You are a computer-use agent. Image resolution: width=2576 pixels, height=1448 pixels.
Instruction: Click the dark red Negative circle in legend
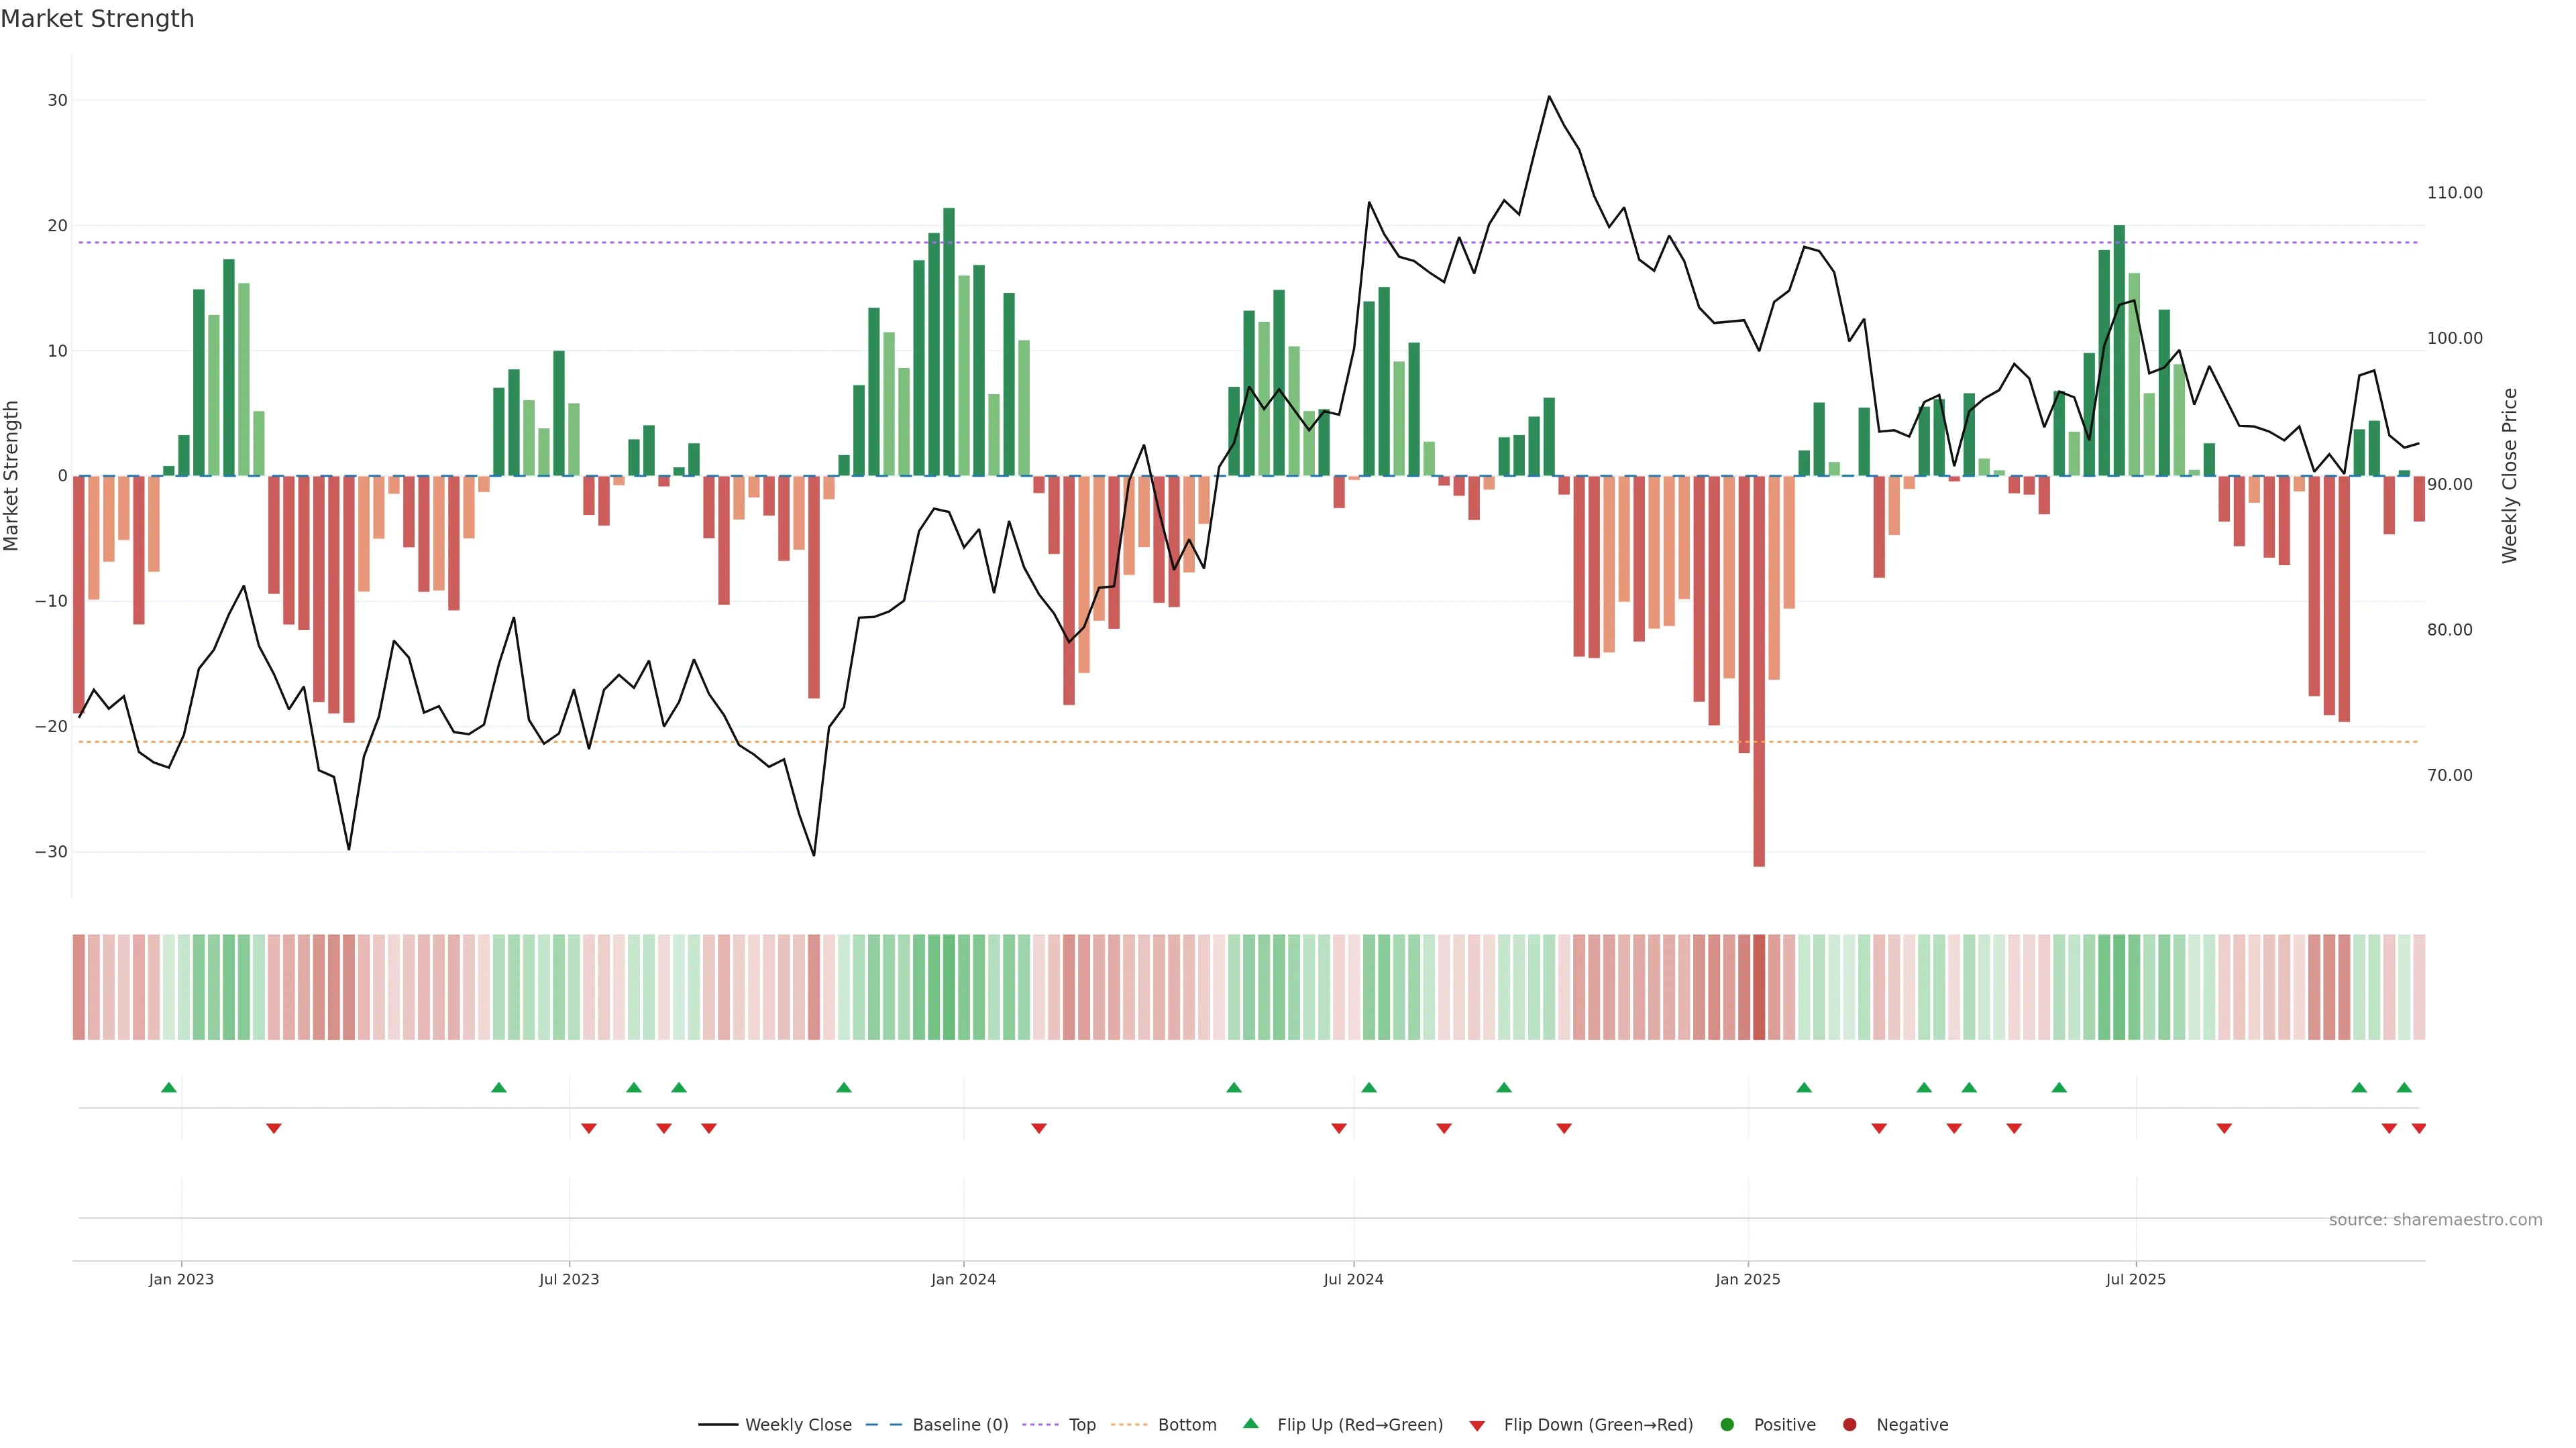coord(1849,1425)
